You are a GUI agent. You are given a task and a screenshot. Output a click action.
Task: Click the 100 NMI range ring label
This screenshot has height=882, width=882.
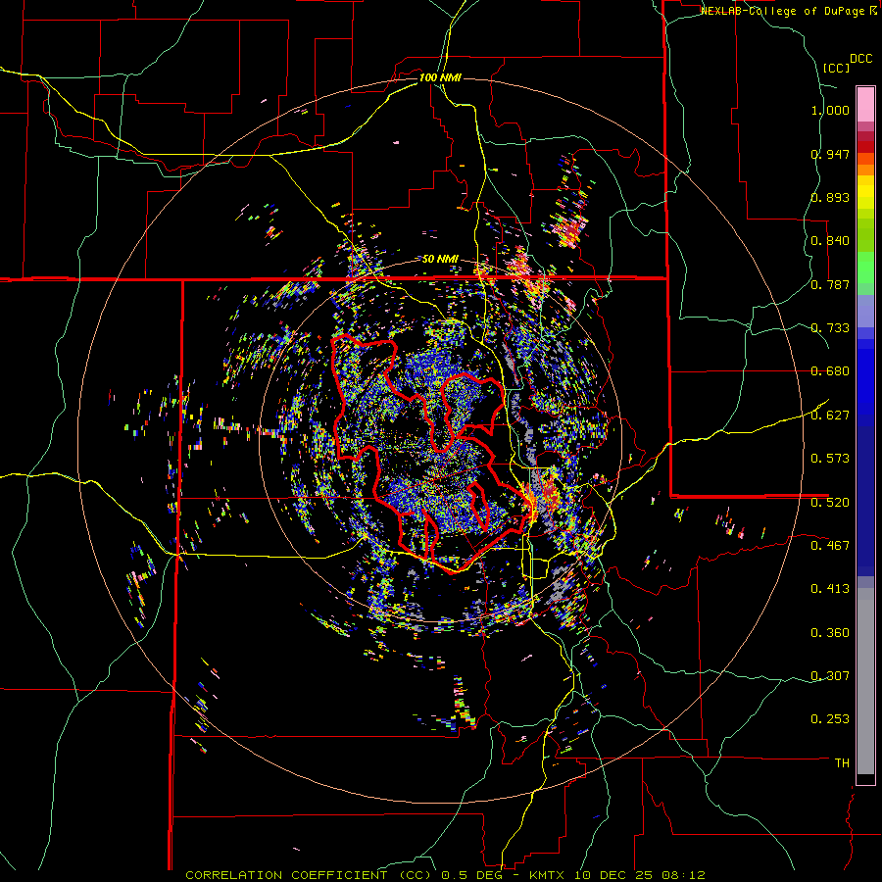coord(440,77)
